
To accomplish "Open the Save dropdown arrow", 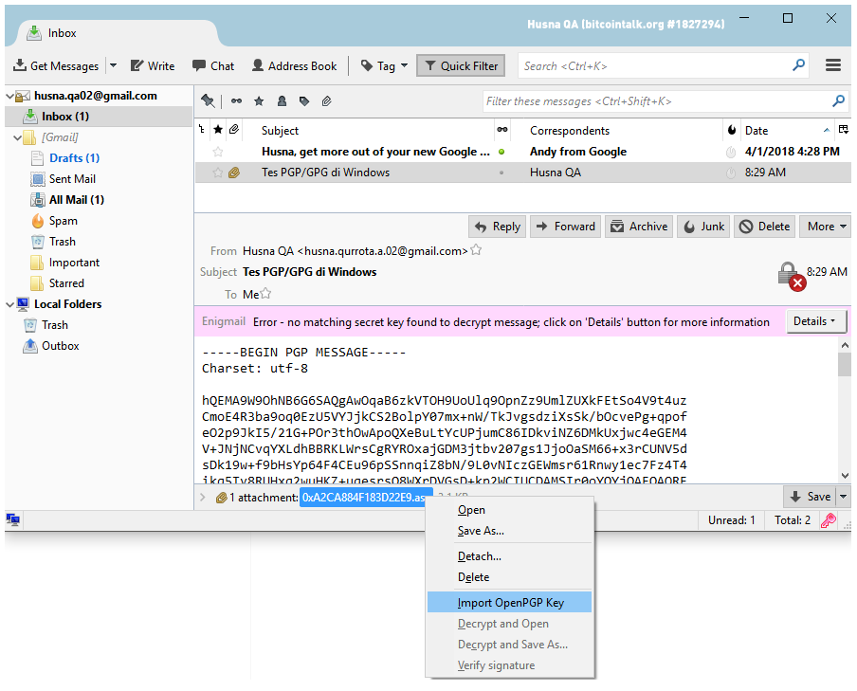I will pos(844,497).
